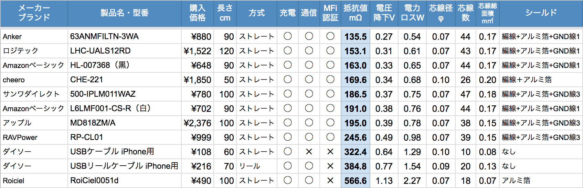Screen dimensions: 583x188
Task: Click resistance value 153.1
Action: coord(356,51)
